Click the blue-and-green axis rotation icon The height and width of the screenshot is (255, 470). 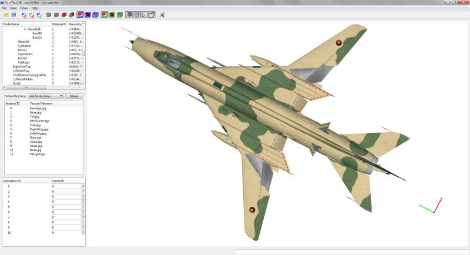click(x=39, y=15)
